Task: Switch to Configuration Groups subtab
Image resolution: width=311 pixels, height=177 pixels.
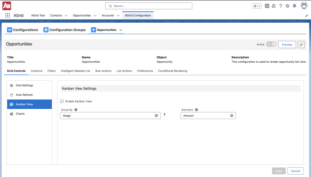Action: point(64,30)
